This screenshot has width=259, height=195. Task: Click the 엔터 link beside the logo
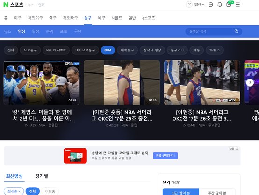(41, 5)
